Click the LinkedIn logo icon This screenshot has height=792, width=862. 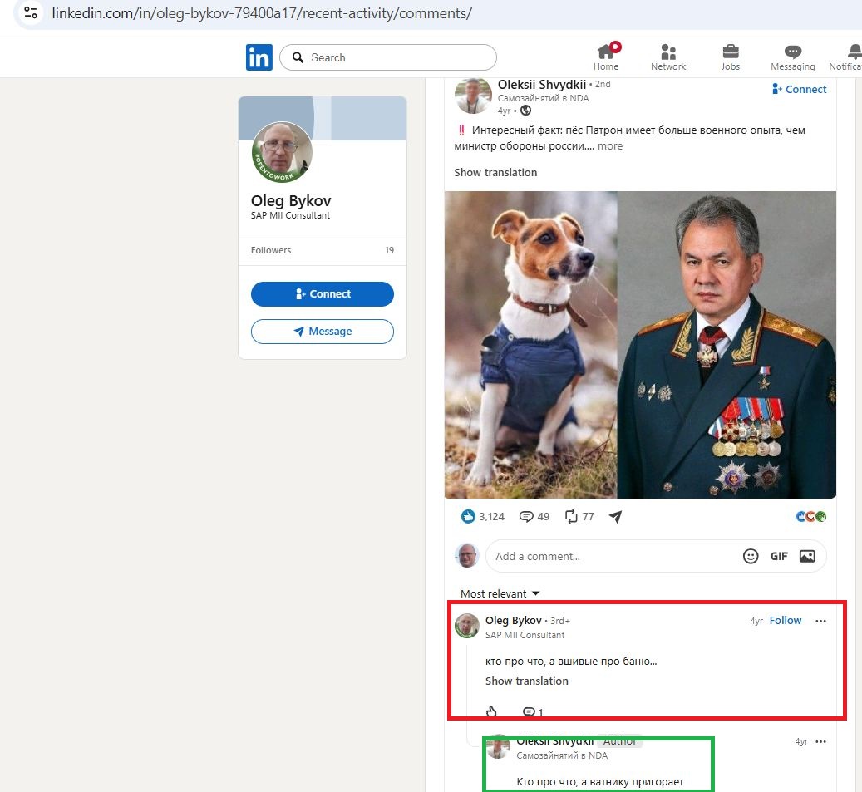point(259,57)
